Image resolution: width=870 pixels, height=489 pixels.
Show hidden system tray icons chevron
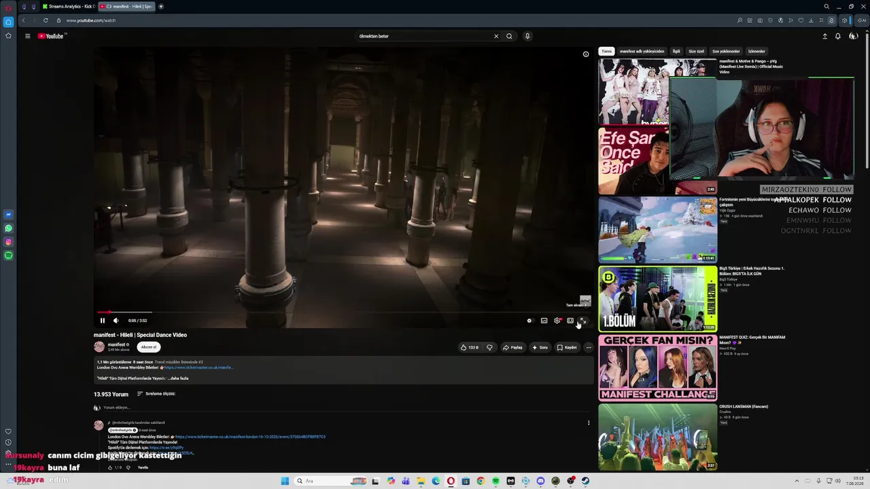tap(797, 481)
